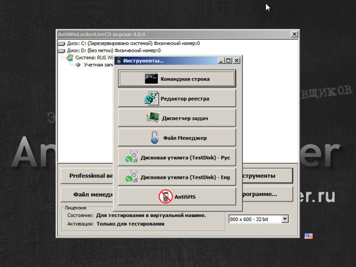Select the Диск: C: tree row
The image size is (356, 267).
point(133,43)
